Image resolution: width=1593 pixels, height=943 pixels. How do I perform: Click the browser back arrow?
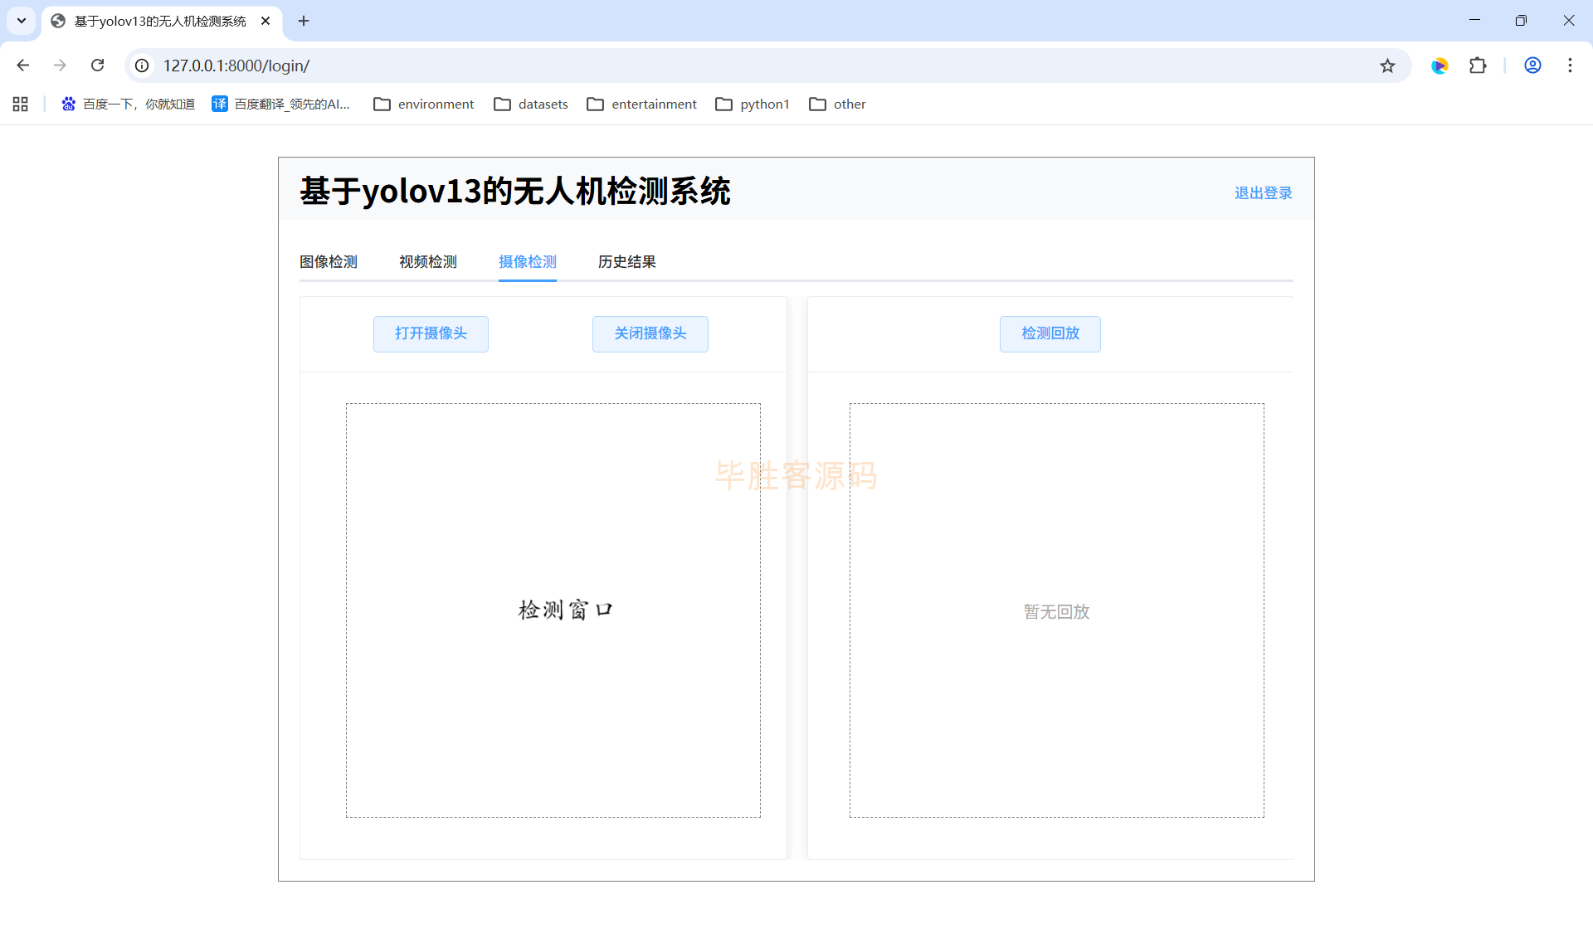click(x=23, y=66)
